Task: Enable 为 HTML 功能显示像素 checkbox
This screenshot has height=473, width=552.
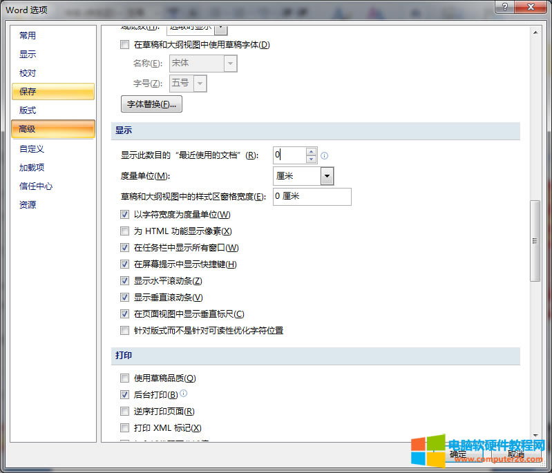Action: [x=125, y=231]
